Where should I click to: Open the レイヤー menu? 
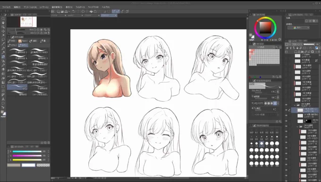(44, 7)
